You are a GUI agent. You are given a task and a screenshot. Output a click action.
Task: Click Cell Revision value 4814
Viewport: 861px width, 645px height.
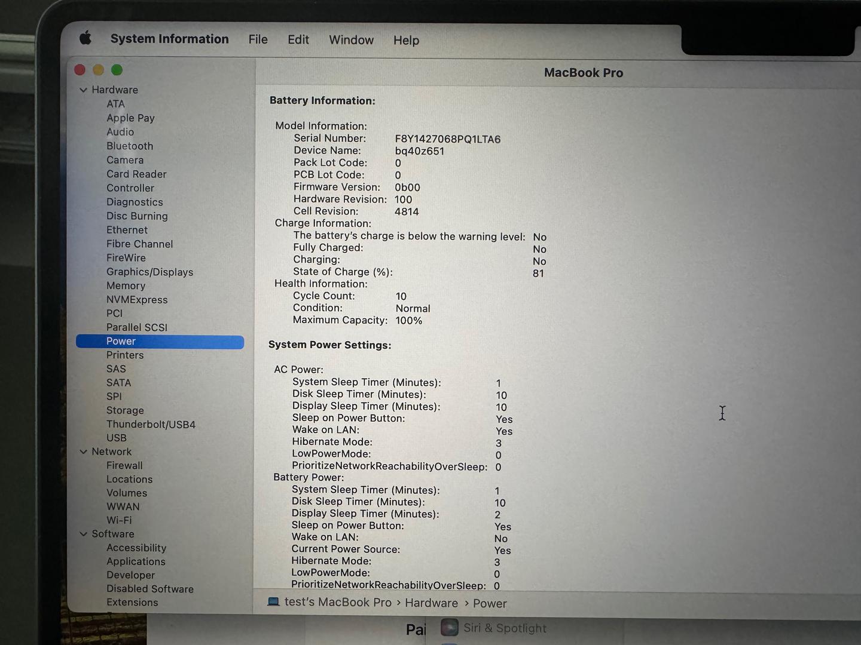click(x=407, y=212)
